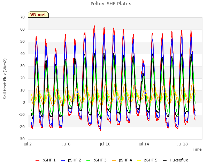This screenshot has width=223, height=167.
Task: Click the Jul 10 x-axis tick label
Action: coord(105,144)
